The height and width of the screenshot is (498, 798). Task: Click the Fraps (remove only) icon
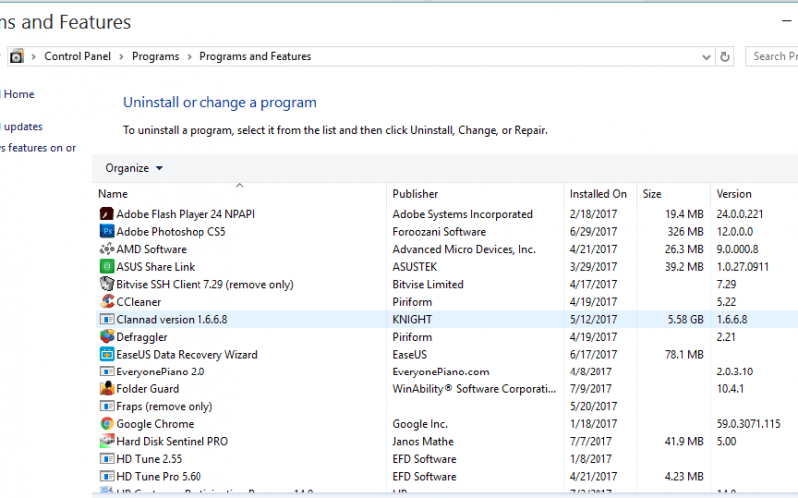click(x=107, y=406)
